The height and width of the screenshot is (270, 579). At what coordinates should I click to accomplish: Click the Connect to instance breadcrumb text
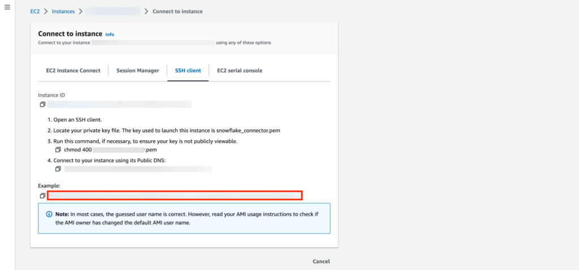(x=178, y=11)
